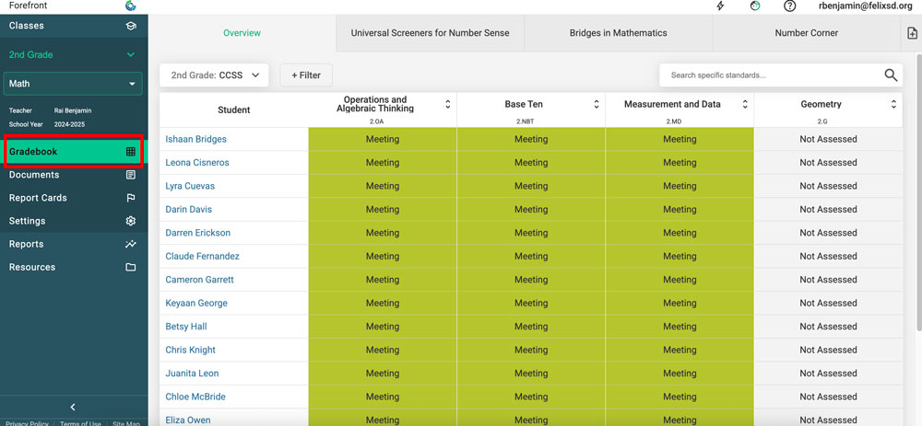Open the help question mark icon

pyautogui.click(x=789, y=6)
